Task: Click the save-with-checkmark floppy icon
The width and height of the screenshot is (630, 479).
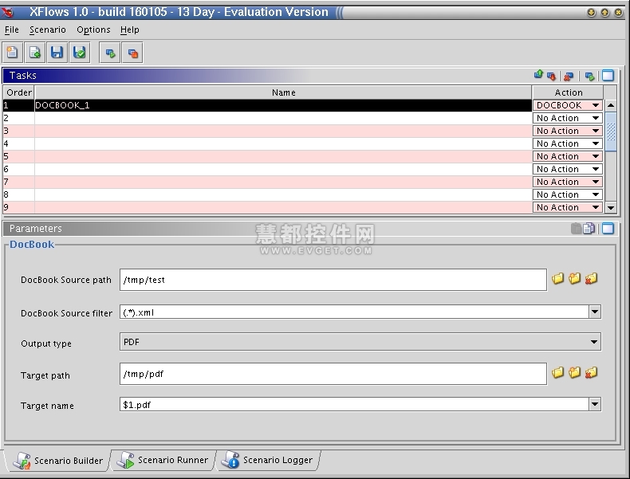Action: tap(79, 53)
